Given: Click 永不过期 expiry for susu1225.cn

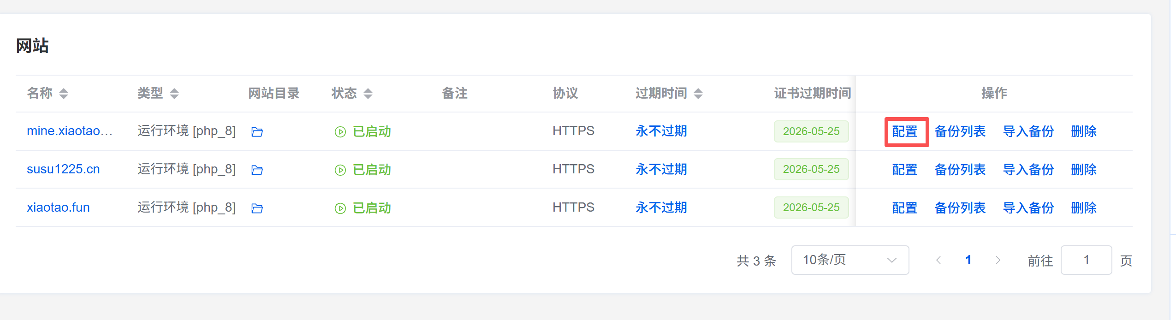Looking at the screenshot, I should tap(661, 170).
